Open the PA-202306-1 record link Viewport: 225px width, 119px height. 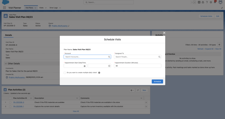(19, 106)
